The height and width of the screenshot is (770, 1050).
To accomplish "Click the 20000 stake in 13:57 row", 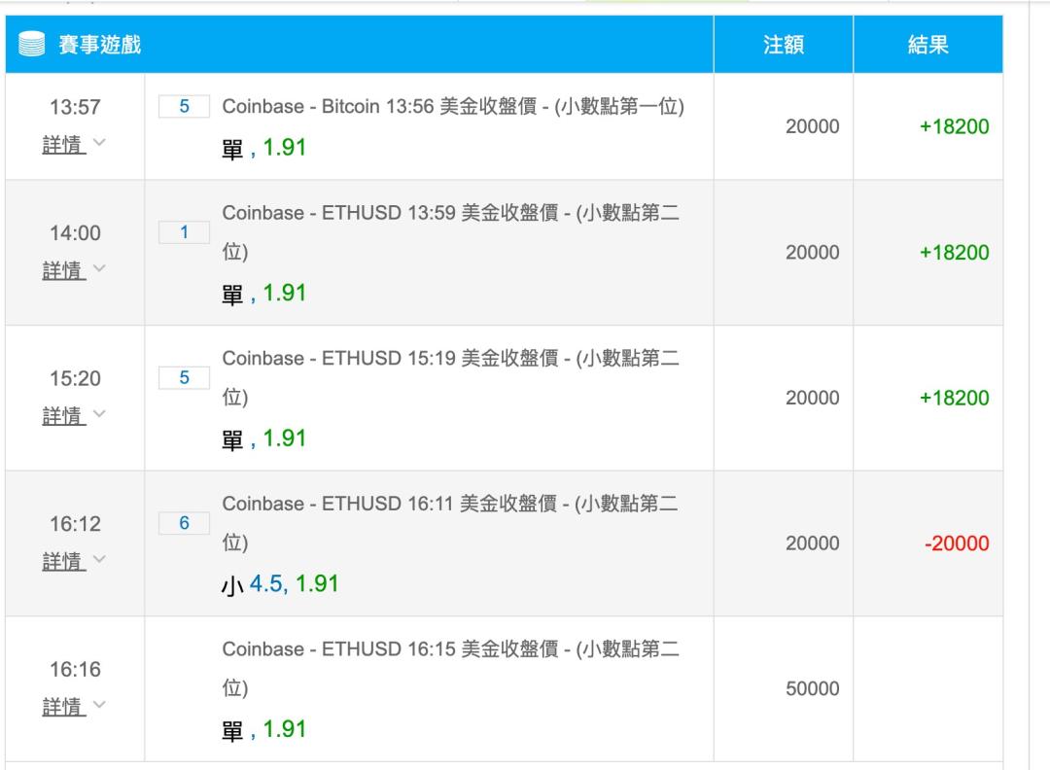I will [812, 125].
